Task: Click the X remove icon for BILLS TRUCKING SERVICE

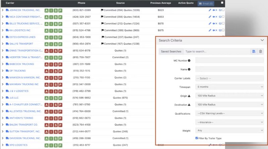Action: pyautogui.click(x=216, y=23)
